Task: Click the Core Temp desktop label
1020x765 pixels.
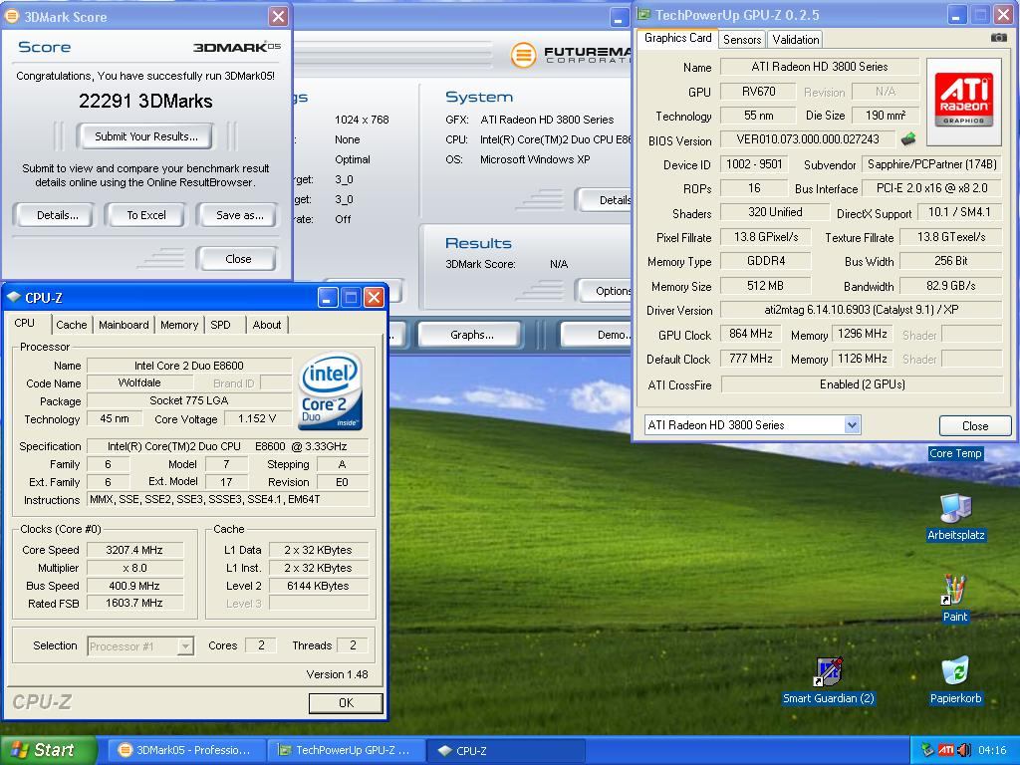Action: (x=955, y=453)
